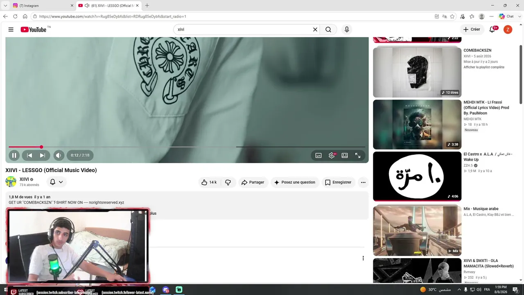The image size is (524, 295).
Task: Click the Créer button
Action: [472, 29]
